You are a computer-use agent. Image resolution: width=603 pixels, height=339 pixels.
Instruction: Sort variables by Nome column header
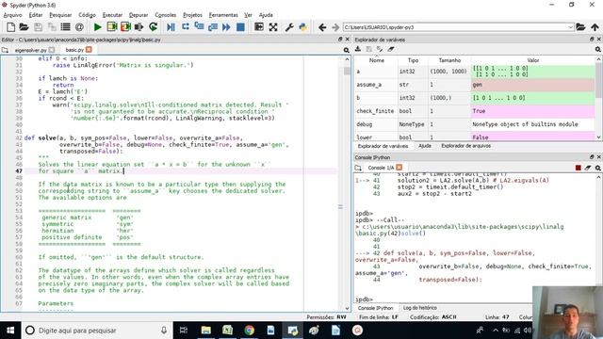click(377, 60)
